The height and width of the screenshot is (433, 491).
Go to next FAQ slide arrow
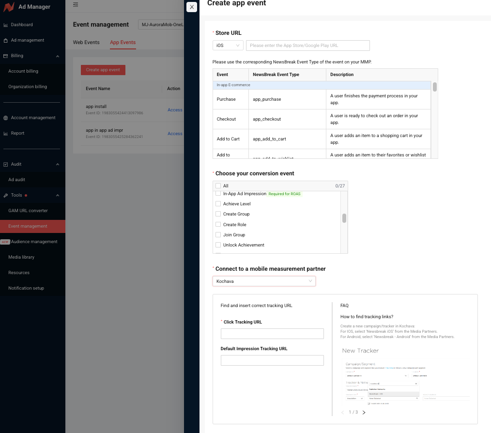364,413
